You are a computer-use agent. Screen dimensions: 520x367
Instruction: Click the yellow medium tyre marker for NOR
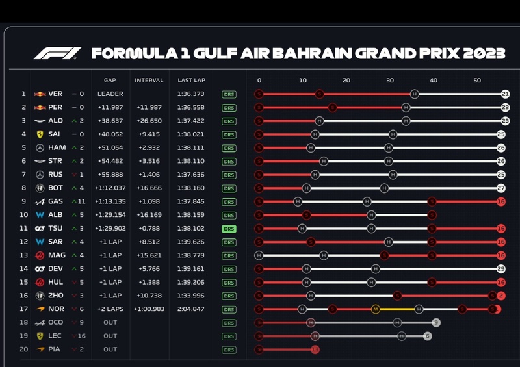pyautogui.click(x=375, y=309)
